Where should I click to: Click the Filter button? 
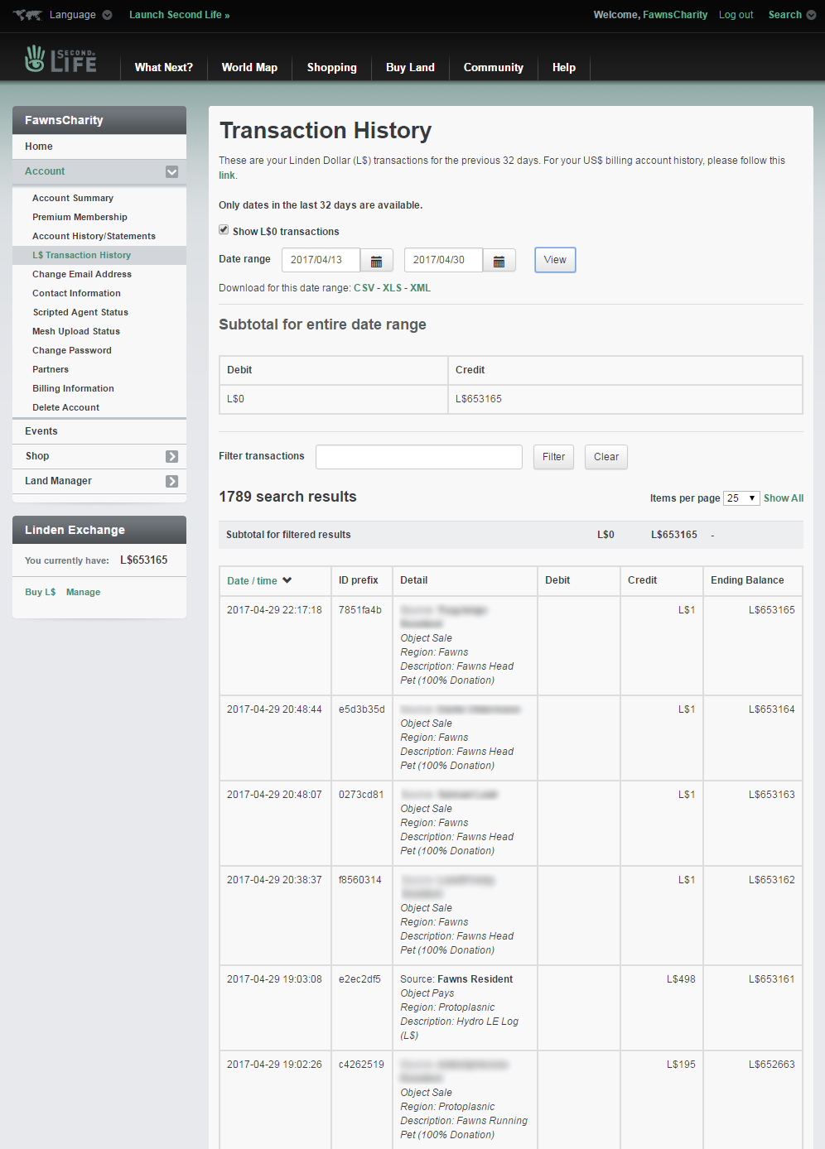click(x=553, y=457)
